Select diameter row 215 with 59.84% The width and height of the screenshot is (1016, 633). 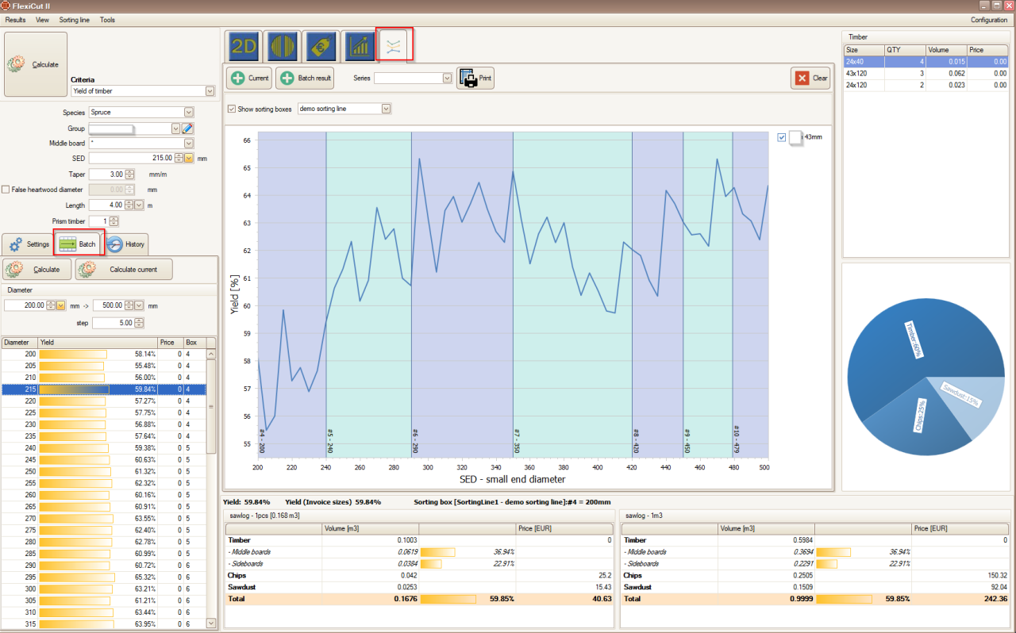(x=104, y=390)
